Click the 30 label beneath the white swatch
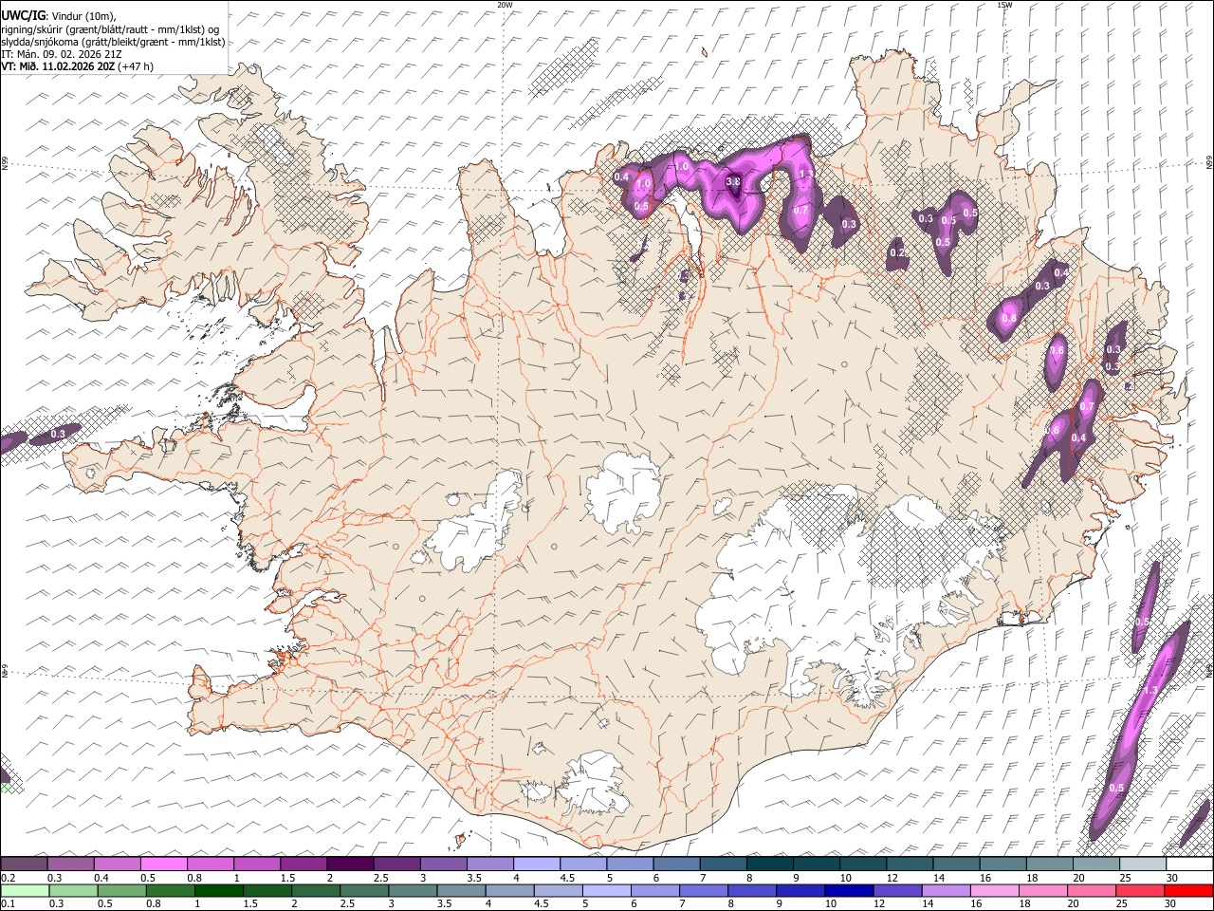The image size is (1214, 911). 1172,878
